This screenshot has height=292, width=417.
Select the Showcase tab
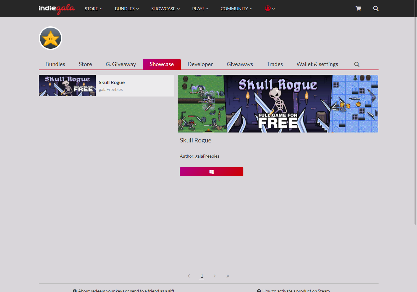[x=162, y=64]
